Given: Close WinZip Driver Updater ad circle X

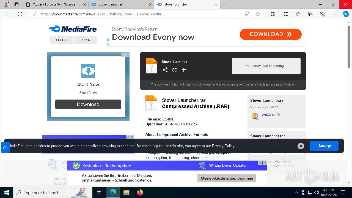Looking at the screenshot, I should click(x=276, y=164).
